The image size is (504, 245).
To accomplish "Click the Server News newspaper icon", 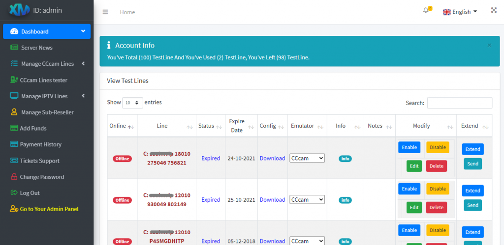I will (x=14, y=48).
